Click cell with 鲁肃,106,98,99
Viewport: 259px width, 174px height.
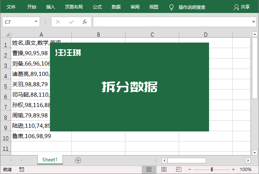(x=41, y=136)
